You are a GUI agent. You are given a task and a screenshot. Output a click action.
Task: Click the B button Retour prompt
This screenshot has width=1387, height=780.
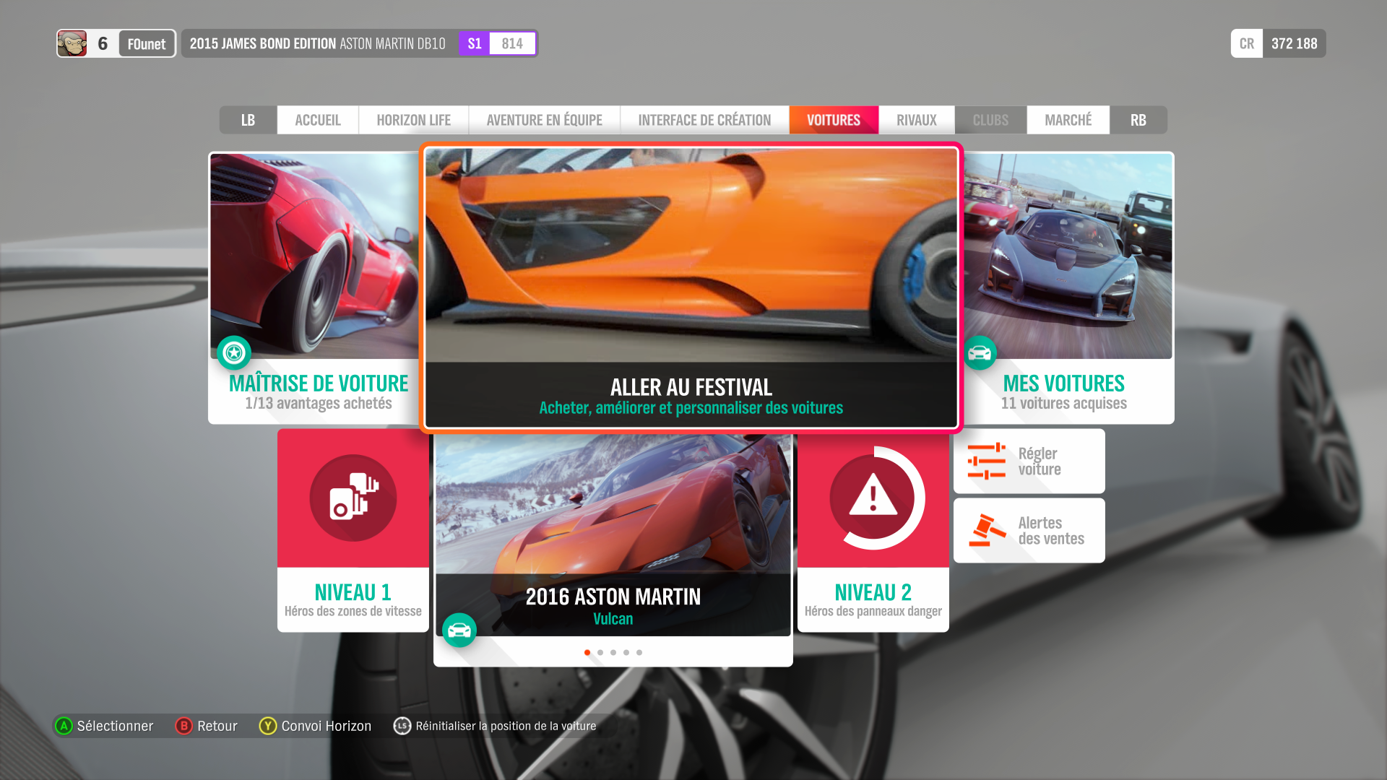click(x=207, y=726)
